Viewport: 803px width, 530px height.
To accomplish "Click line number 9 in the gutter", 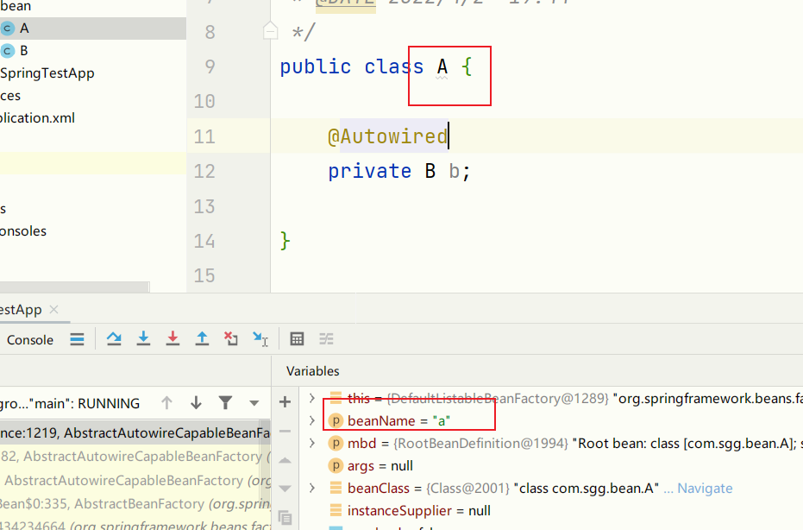I will [210, 66].
